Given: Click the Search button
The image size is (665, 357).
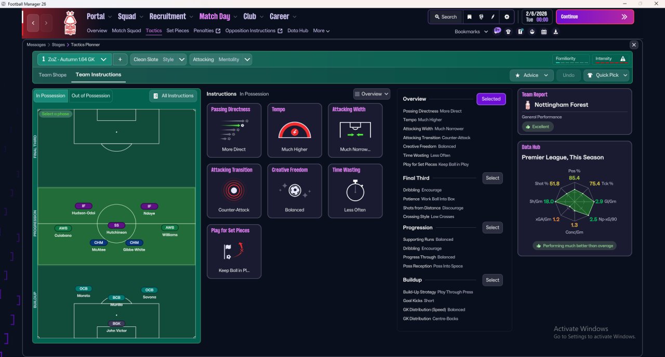Looking at the screenshot, I should click(x=445, y=17).
